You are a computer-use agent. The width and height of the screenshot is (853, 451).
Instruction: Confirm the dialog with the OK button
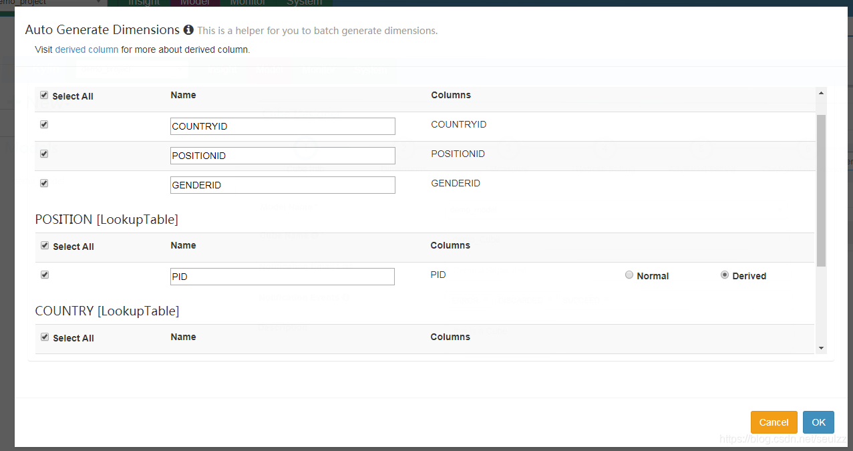pos(818,422)
